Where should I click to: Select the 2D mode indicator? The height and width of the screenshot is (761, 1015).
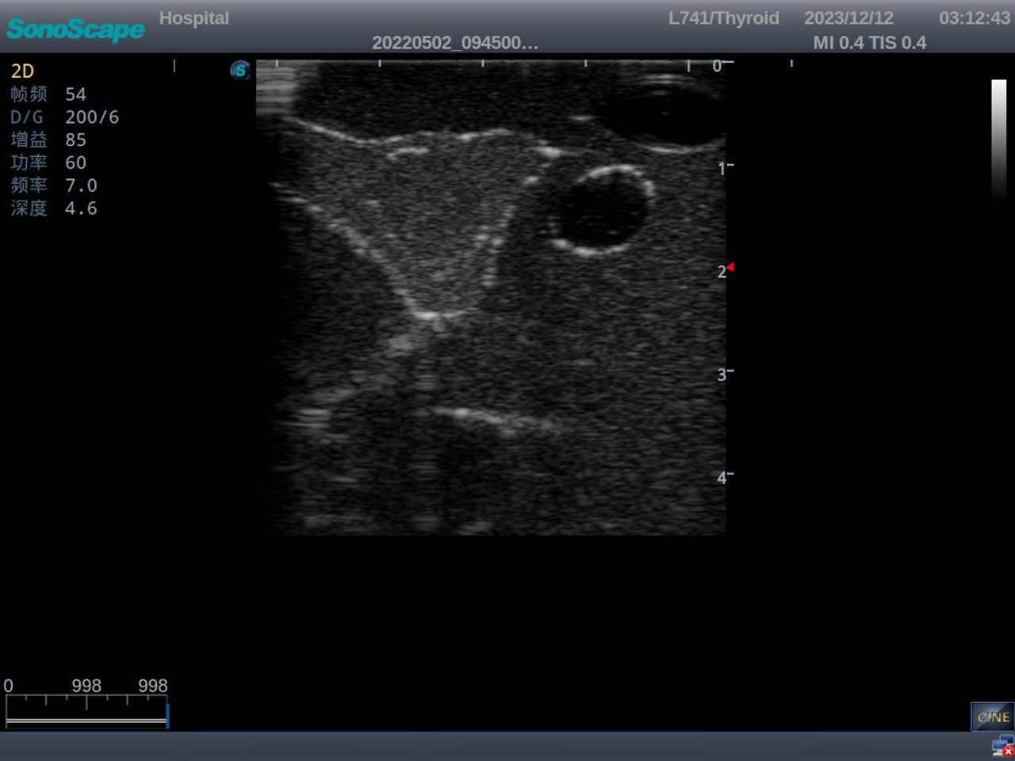[x=22, y=71]
